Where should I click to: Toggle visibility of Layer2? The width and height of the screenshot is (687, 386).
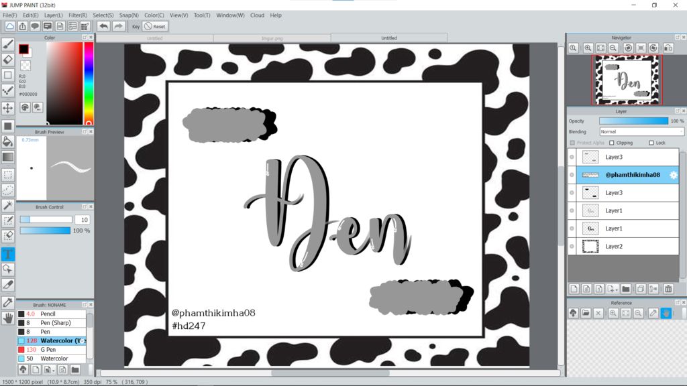pyautogui.click(x=572, y=247)
